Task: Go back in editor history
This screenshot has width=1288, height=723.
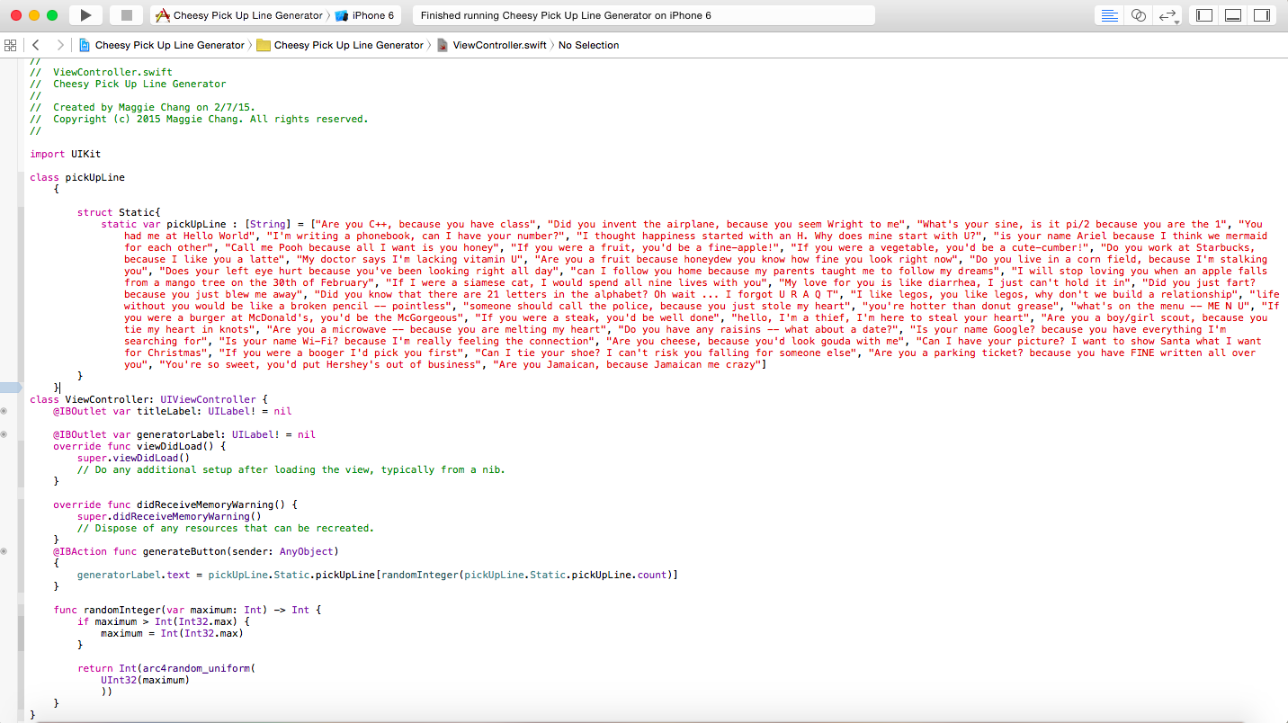Action: [35, 45]
